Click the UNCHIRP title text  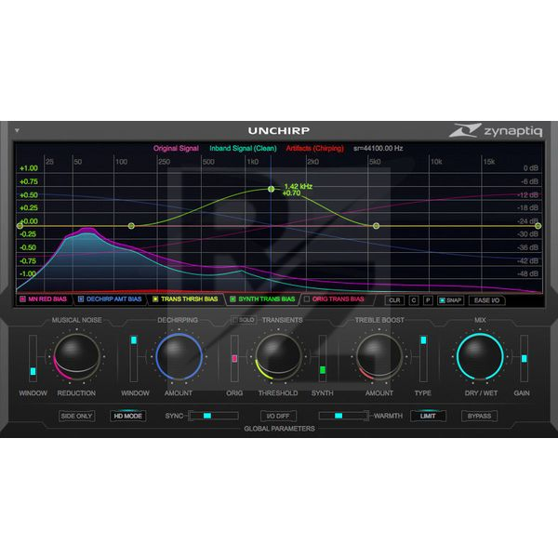(279, 130)
